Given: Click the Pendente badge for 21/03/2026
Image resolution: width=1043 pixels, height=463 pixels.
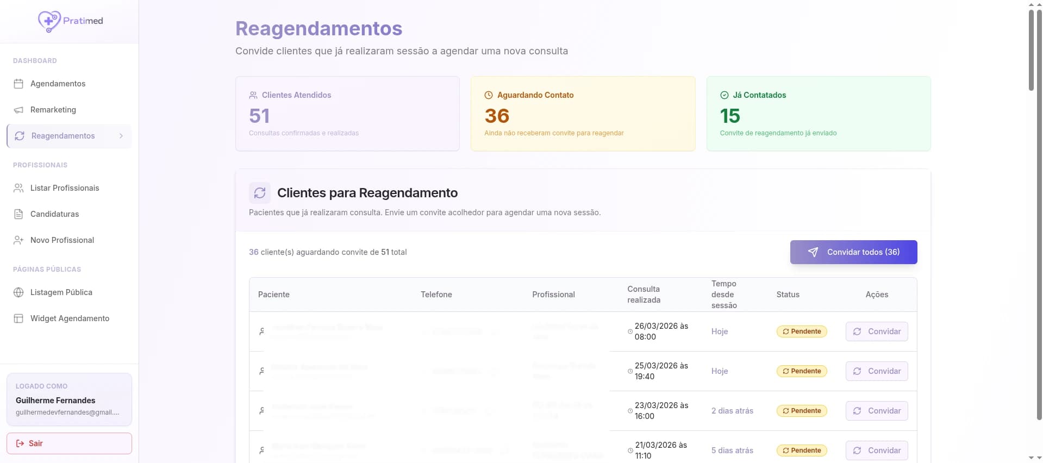Looking at the screenshot, I should tap(802, 451).
